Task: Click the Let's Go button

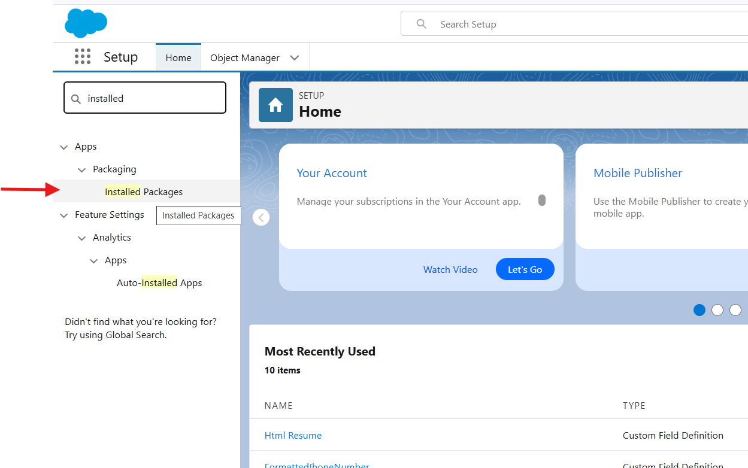Action: (x=525, y=269)
